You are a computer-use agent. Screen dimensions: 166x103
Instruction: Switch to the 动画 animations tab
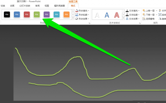[x=12, y=6]
